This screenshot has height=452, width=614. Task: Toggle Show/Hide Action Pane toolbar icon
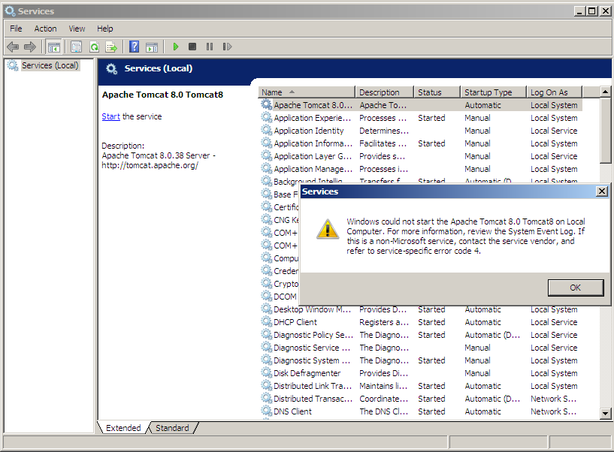[x=152, y=47]
